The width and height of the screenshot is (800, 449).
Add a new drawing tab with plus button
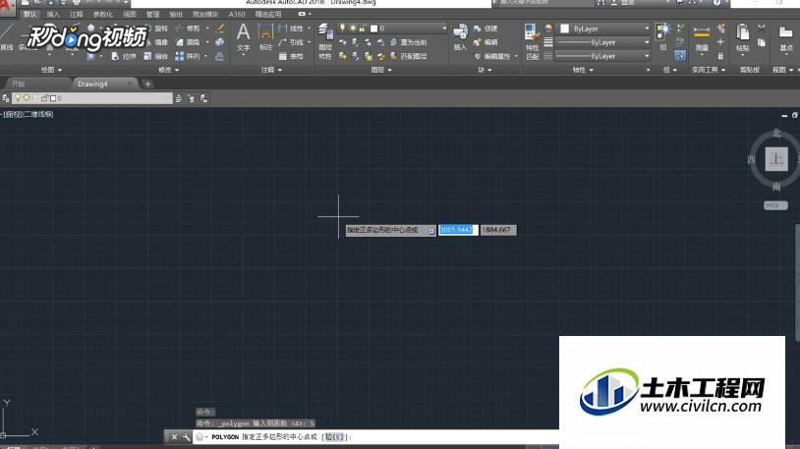147,84
